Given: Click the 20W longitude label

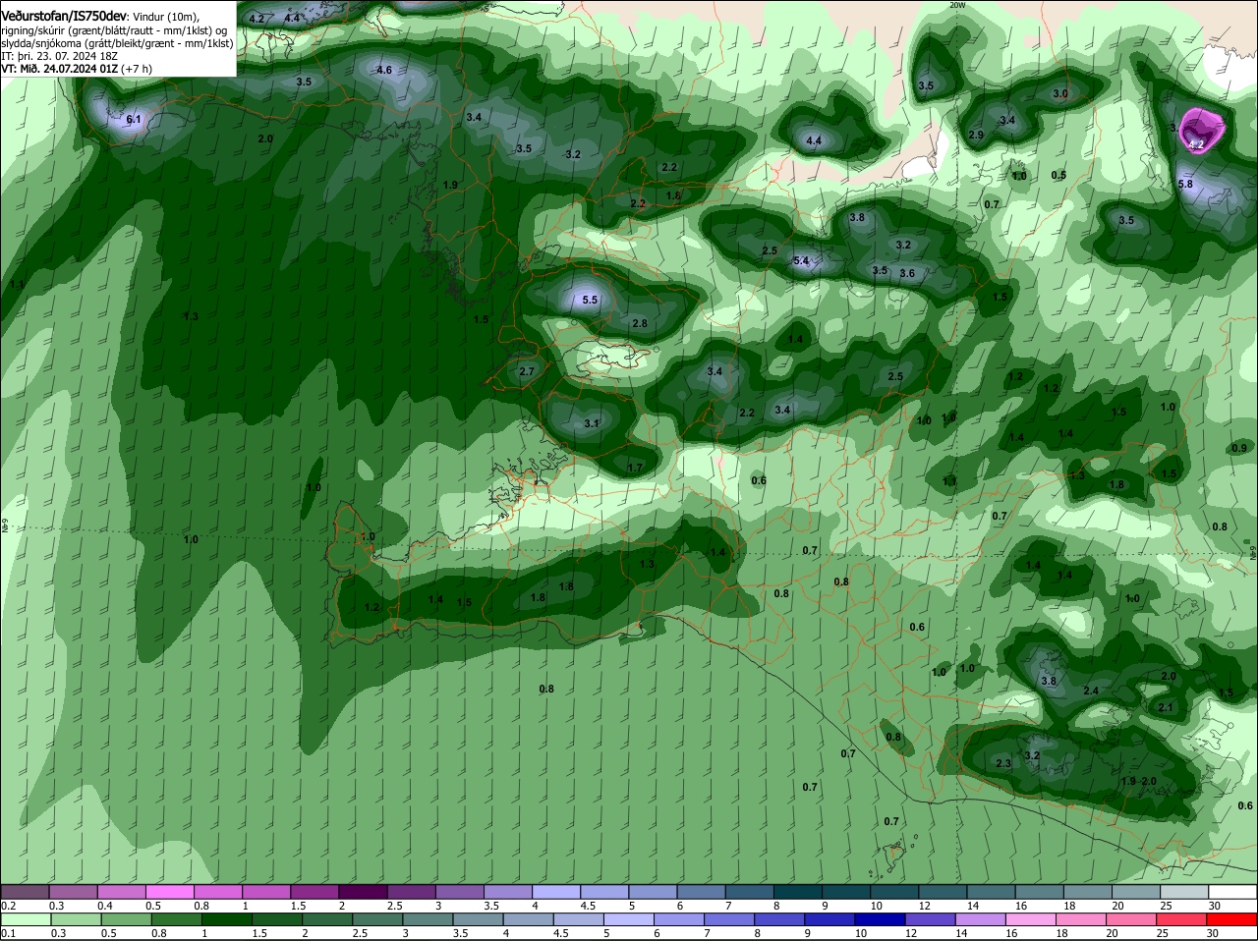Looking at the screenshot, I should 957,5.
